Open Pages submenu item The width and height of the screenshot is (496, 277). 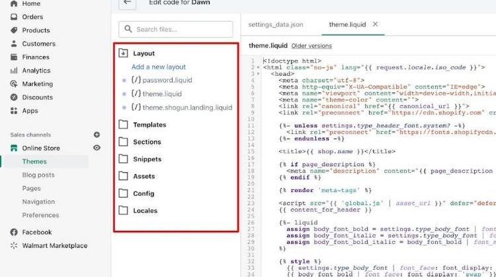coord(31,189)
